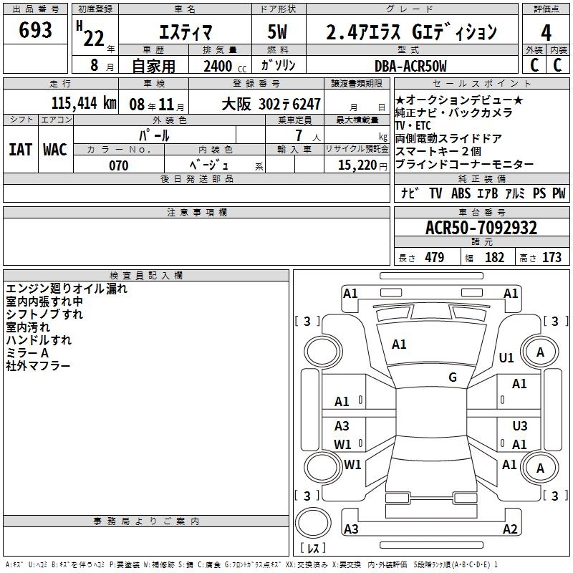
Task: Click 車台番号 header label
Action: coord(481,212)
